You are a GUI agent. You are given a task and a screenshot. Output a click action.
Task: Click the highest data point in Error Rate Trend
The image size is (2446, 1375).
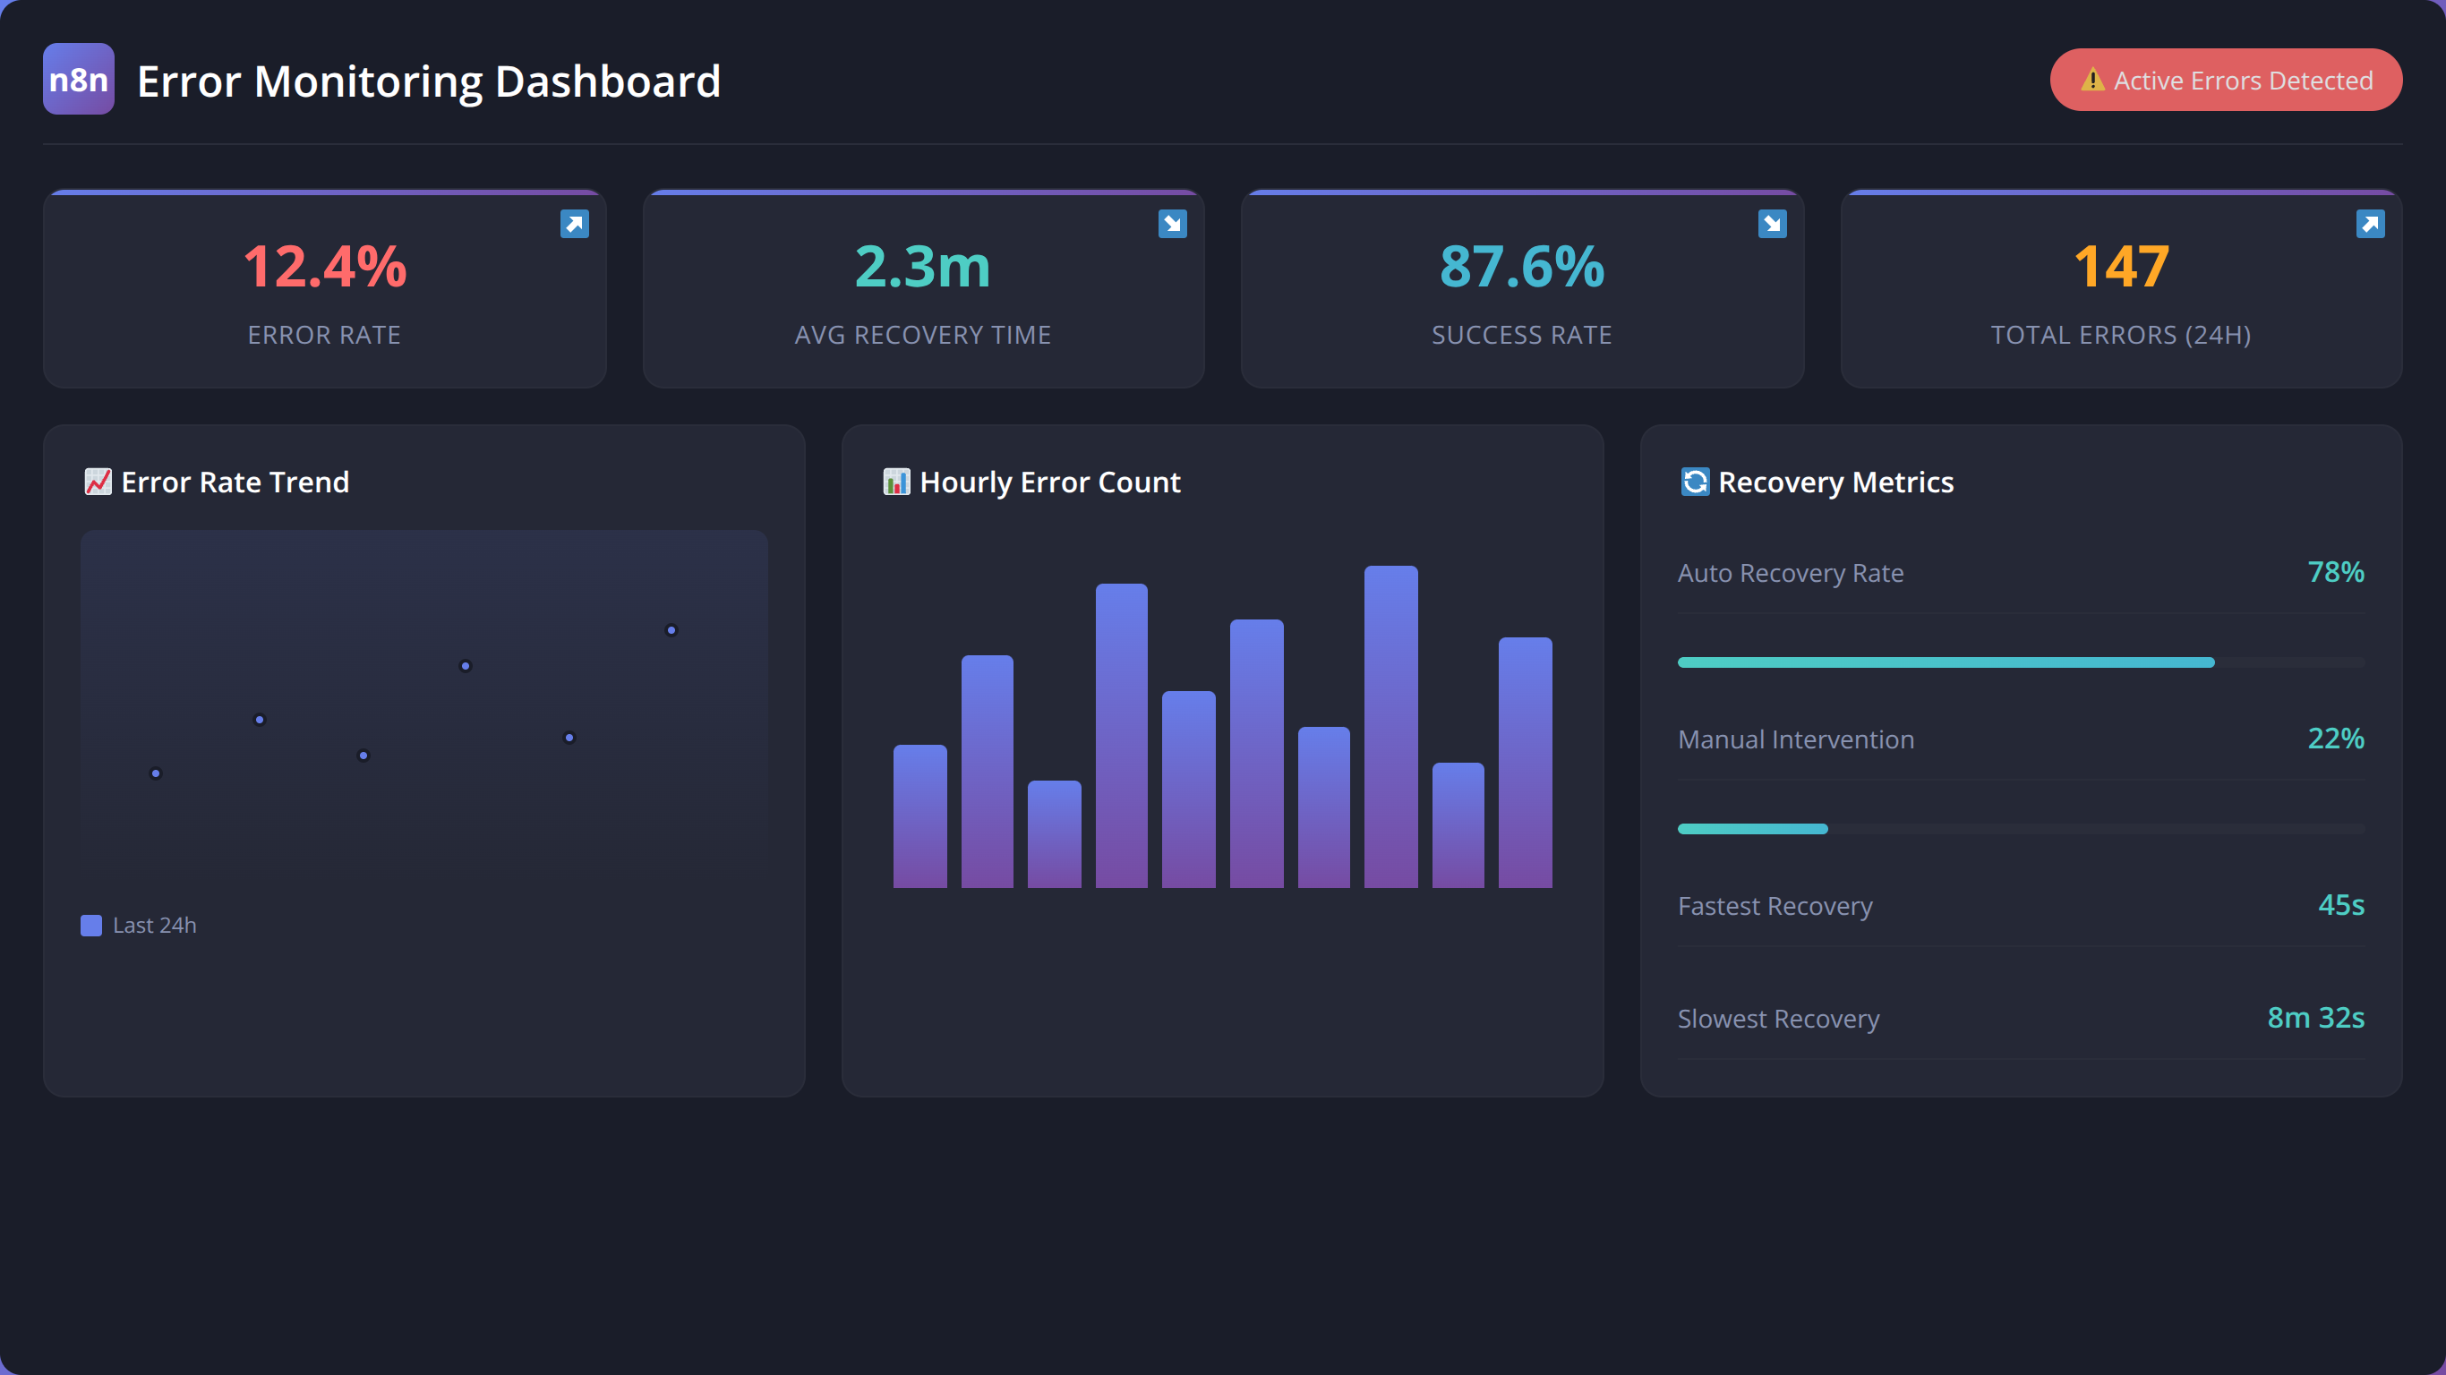click(671, 630)
